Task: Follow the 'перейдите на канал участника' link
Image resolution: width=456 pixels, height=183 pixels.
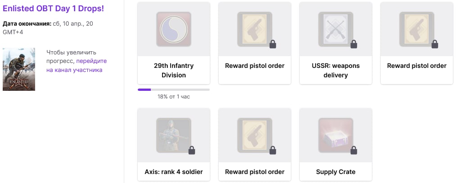Action: (77, 65)
